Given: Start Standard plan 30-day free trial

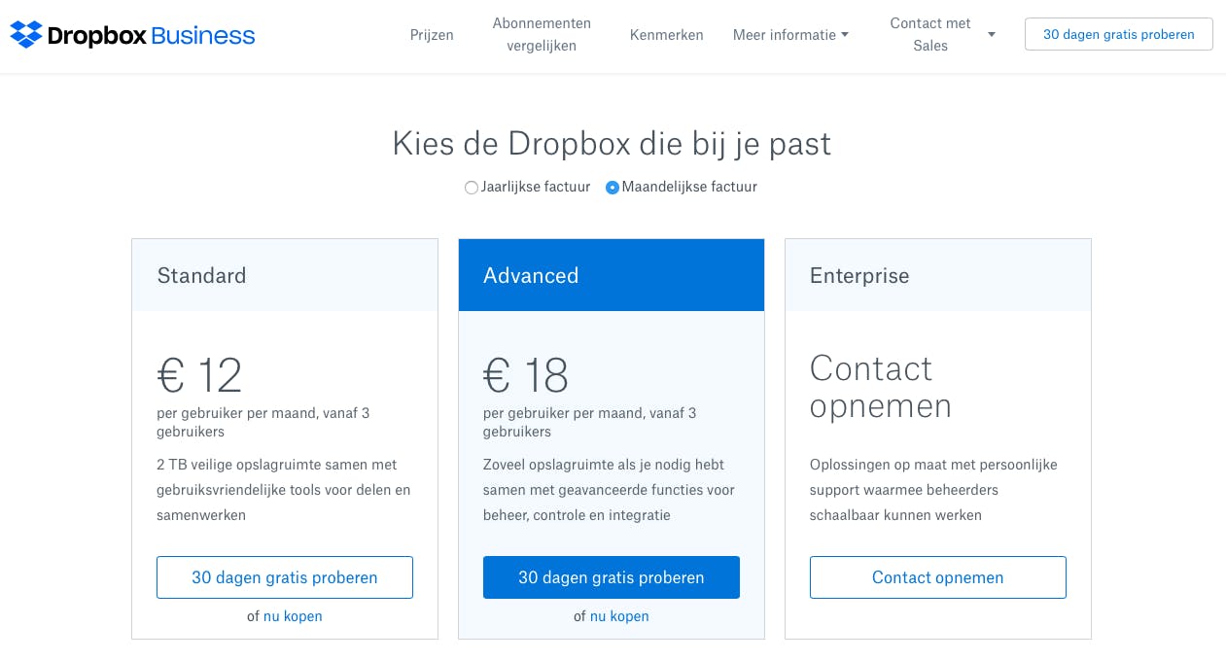Looking at the screenshot, I should (285, 577).
